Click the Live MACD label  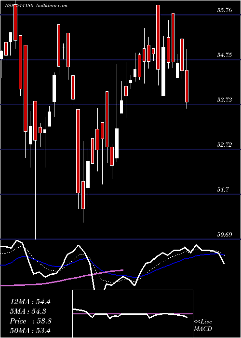(203, 325)
